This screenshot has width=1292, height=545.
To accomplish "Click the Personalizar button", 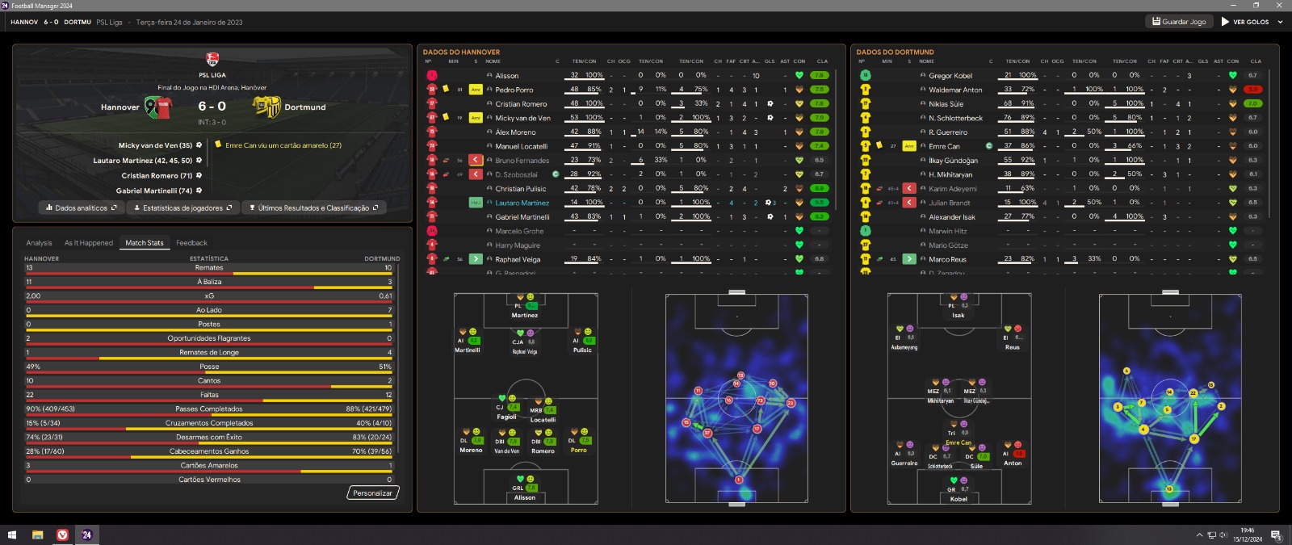I will coord(372,493).
